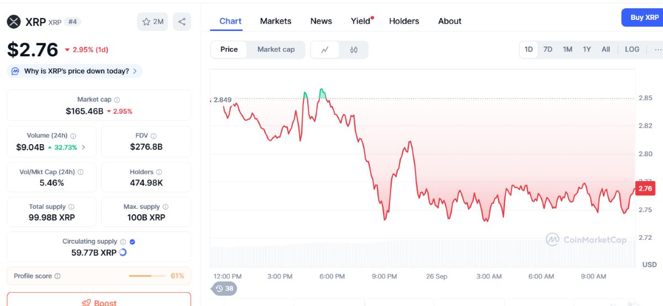Open the Yield tab
The height and width of the screenshot is (306, 663).
pos(361,21)
